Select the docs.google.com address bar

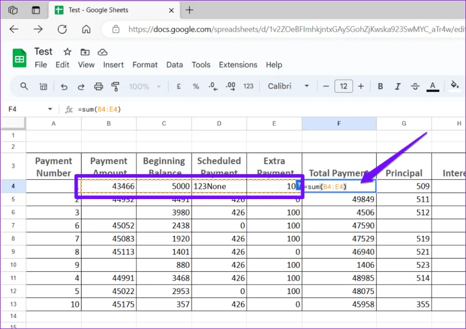coord(296,29)
